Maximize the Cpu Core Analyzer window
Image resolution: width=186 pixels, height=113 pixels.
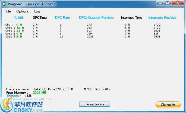[x=167, y=3]
